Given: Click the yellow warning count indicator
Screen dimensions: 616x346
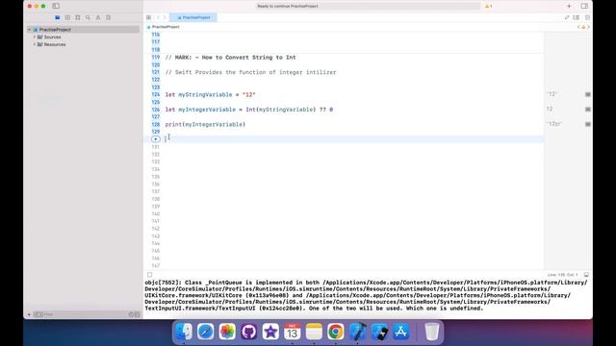Looking at the screenshot, I should (488, 7).
